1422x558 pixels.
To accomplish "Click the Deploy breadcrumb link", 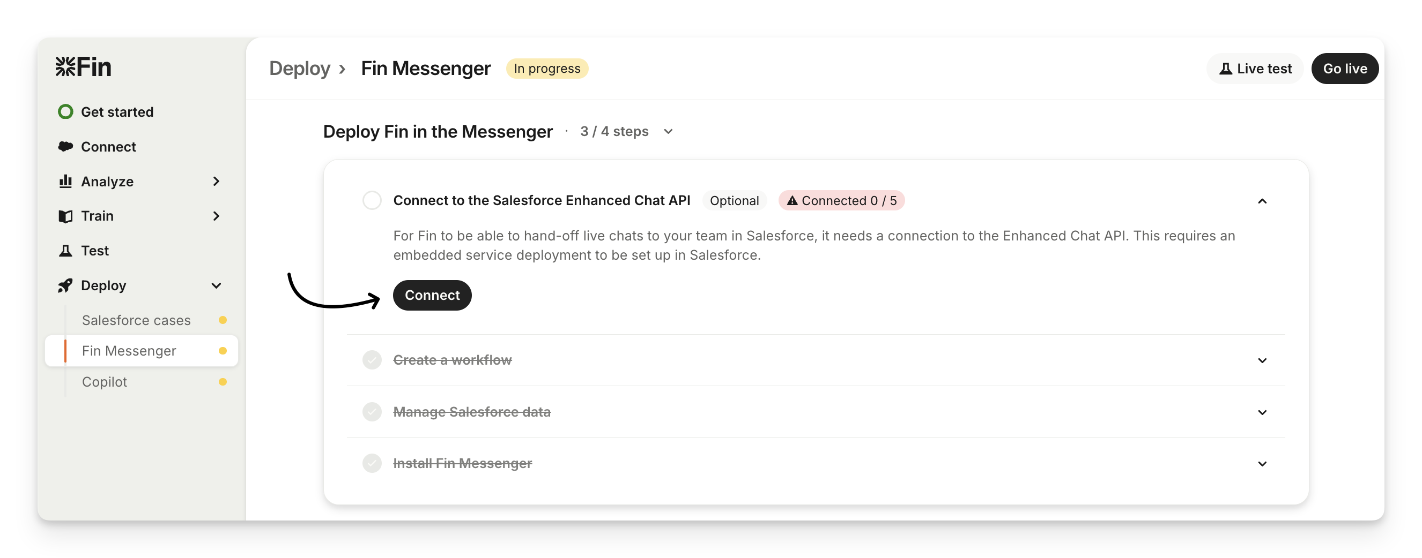I will tap(300, 69).
